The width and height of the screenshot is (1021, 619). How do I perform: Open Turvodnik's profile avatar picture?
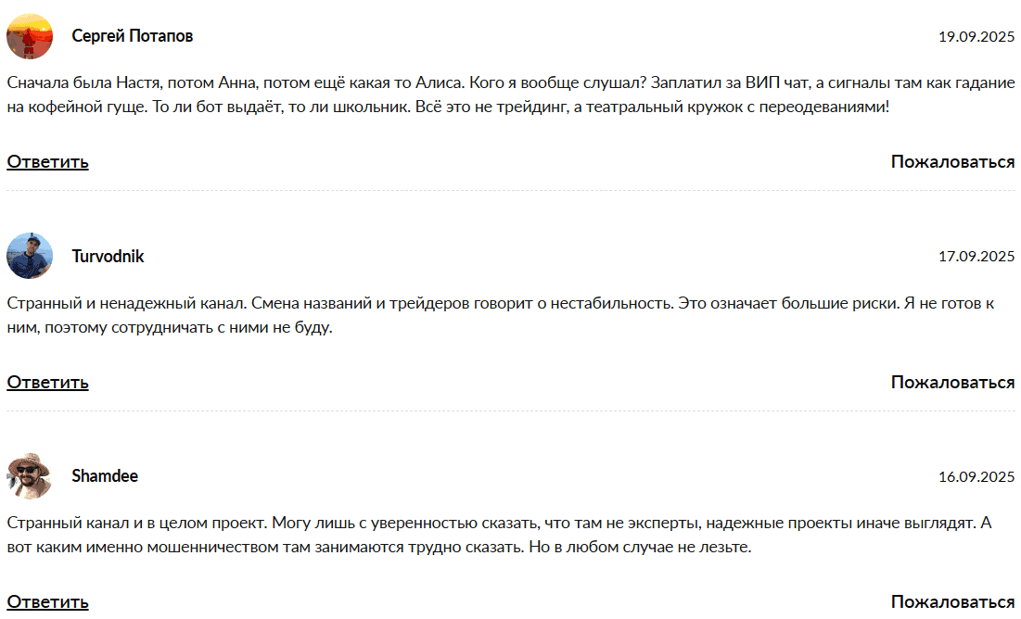(30, 256)
